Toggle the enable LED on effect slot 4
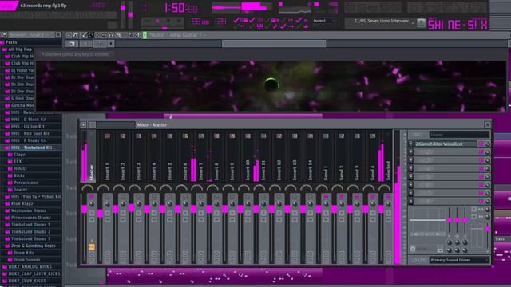511x287 pixels. click(481, 168)
